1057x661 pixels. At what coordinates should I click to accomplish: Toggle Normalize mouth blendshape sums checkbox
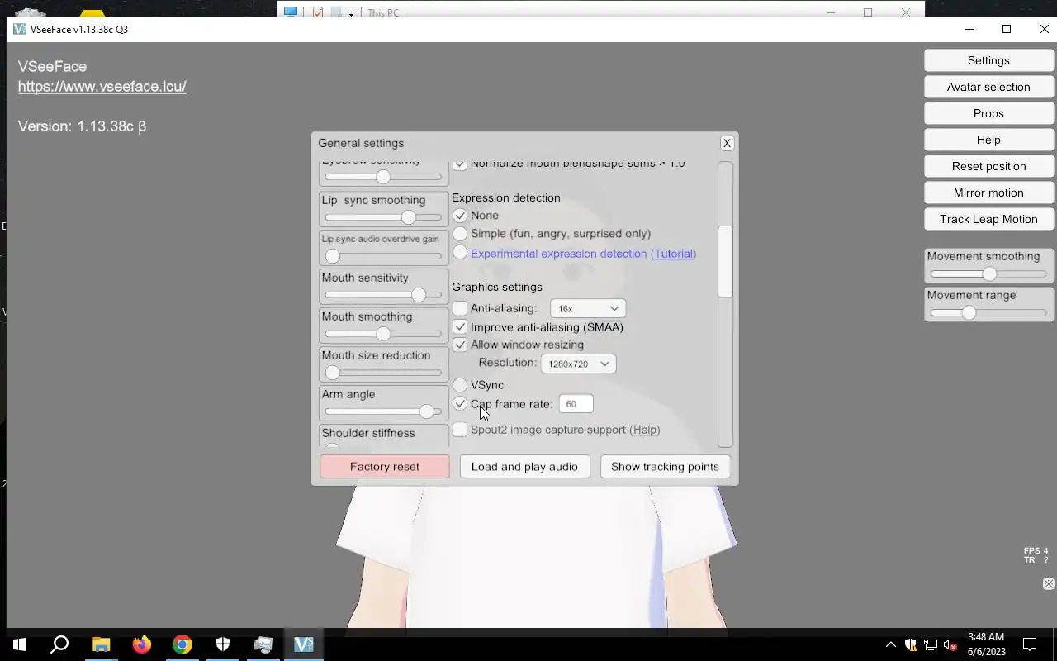pos(460,164)
